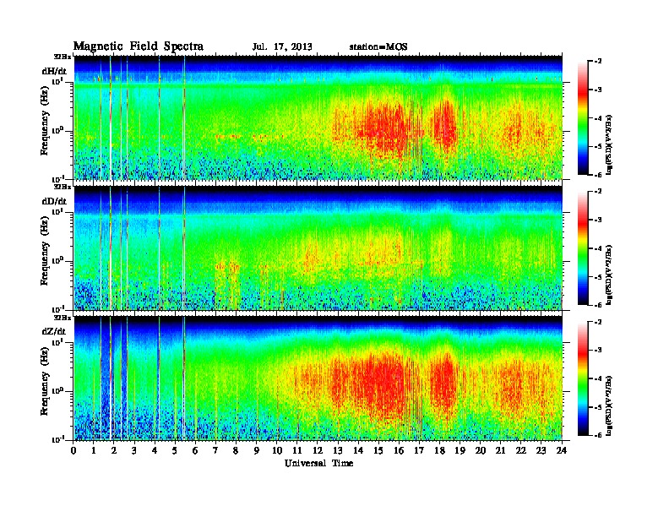Click the "Magnetic Field Spectra" title

tap(139, 46)
